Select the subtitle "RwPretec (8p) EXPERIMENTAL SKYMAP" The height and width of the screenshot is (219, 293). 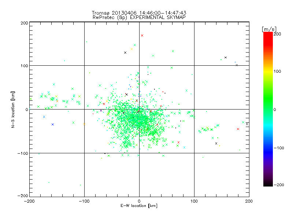coord(139,18)
